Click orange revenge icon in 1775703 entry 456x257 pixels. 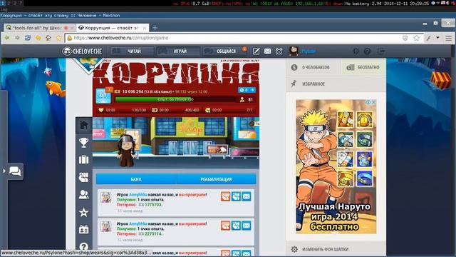click(225, 196)
